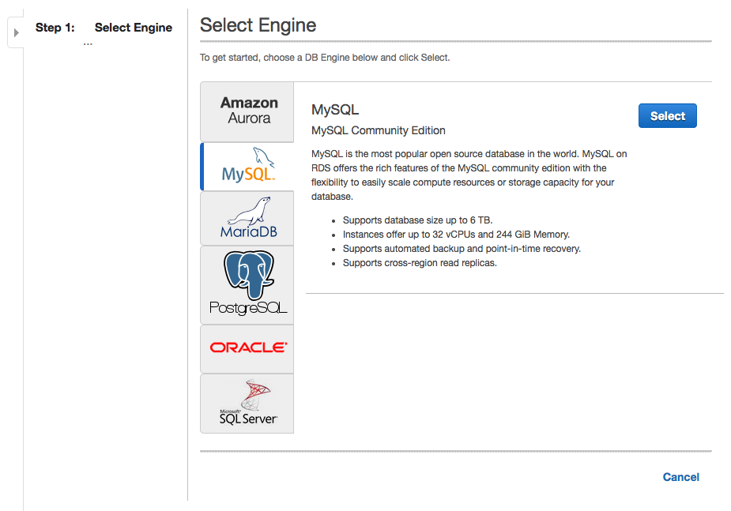
Task: Choose the Amazon Aurora engine tab
Action: point(247,112)
